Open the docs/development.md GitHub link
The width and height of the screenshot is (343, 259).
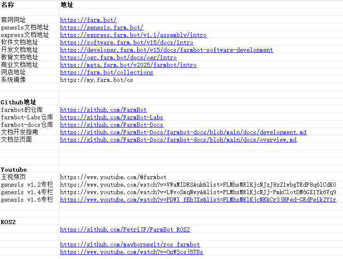pyautogui.click(x=183, y=132)
